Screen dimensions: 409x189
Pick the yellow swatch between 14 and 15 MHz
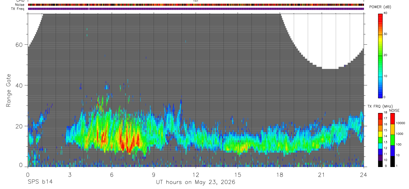380,134
